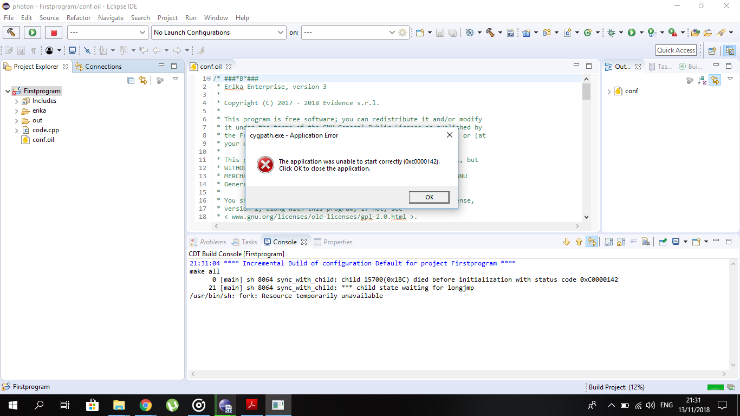
Task: Open Project Explorer View Menu triangle
Action: coord(175,80)
